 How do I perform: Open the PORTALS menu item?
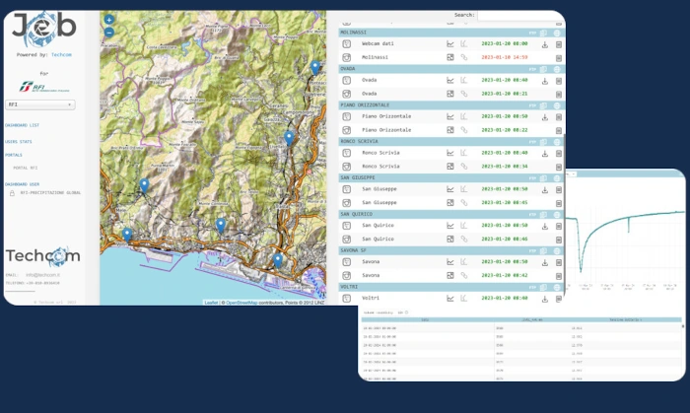[x=14, y=155]
